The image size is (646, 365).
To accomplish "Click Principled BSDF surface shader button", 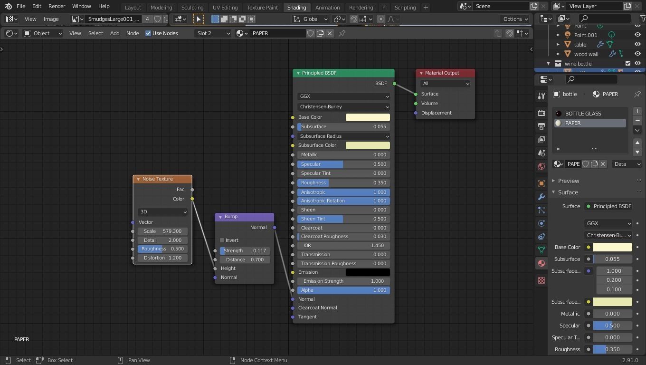I will (608, 206).
